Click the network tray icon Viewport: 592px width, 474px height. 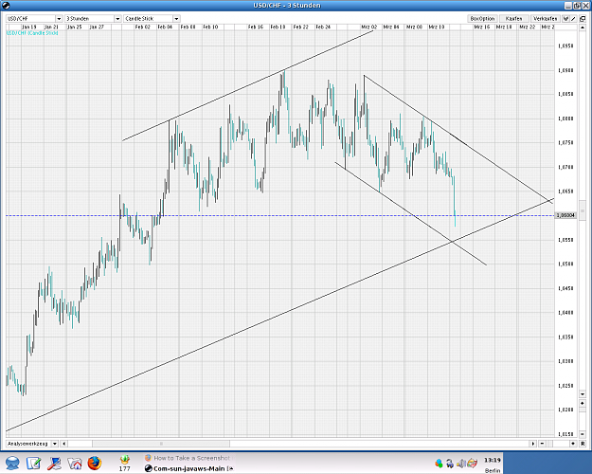click(x=450, y=463)
